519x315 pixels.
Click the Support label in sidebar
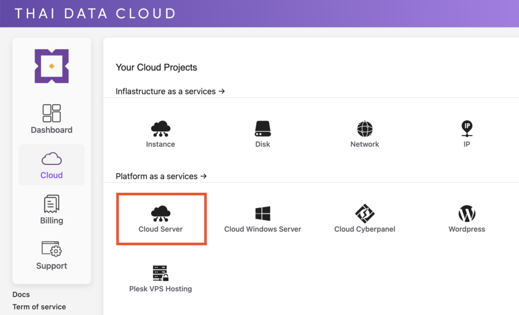52,266
